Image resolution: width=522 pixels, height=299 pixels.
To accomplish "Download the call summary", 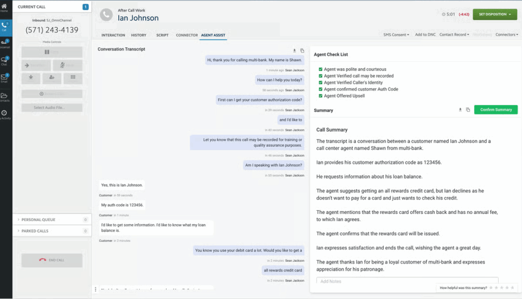I will coord(460,110).
